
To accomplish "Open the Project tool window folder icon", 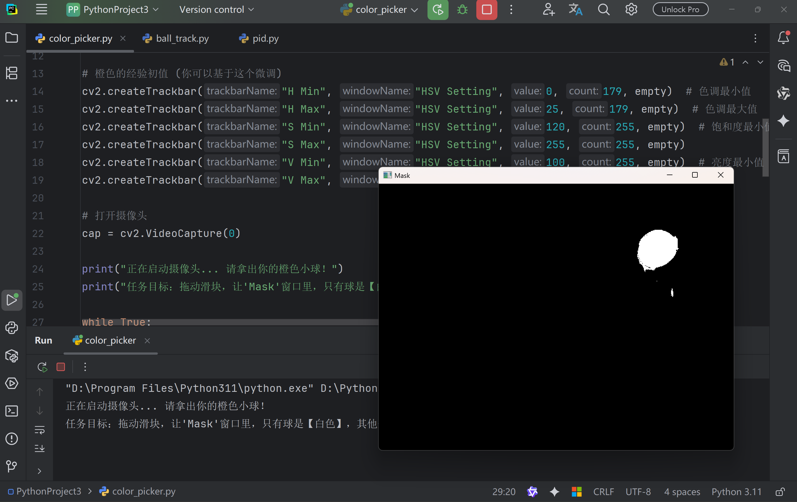I will 12,38.
